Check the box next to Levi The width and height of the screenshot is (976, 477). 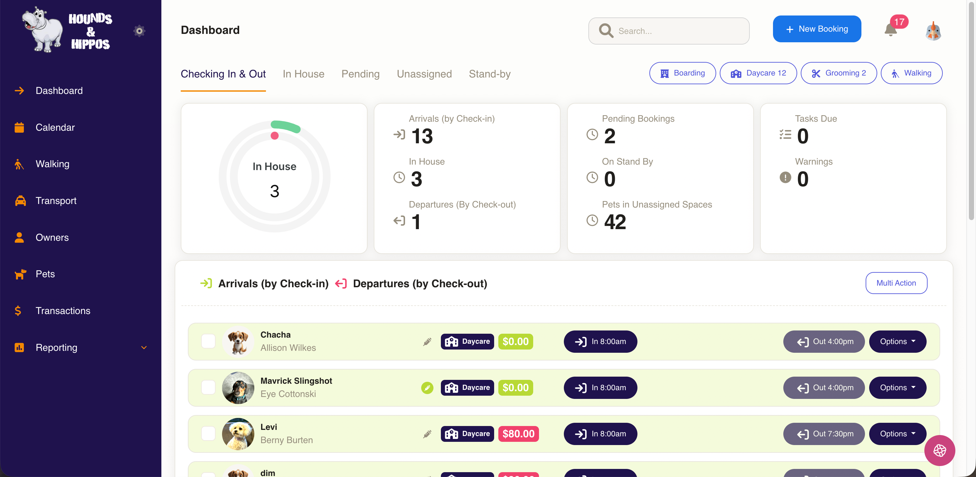pyautogui.click(x=208, y=434)
